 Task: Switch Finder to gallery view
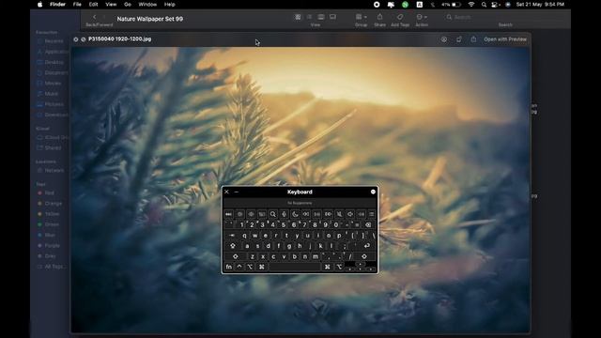[332, 17]
